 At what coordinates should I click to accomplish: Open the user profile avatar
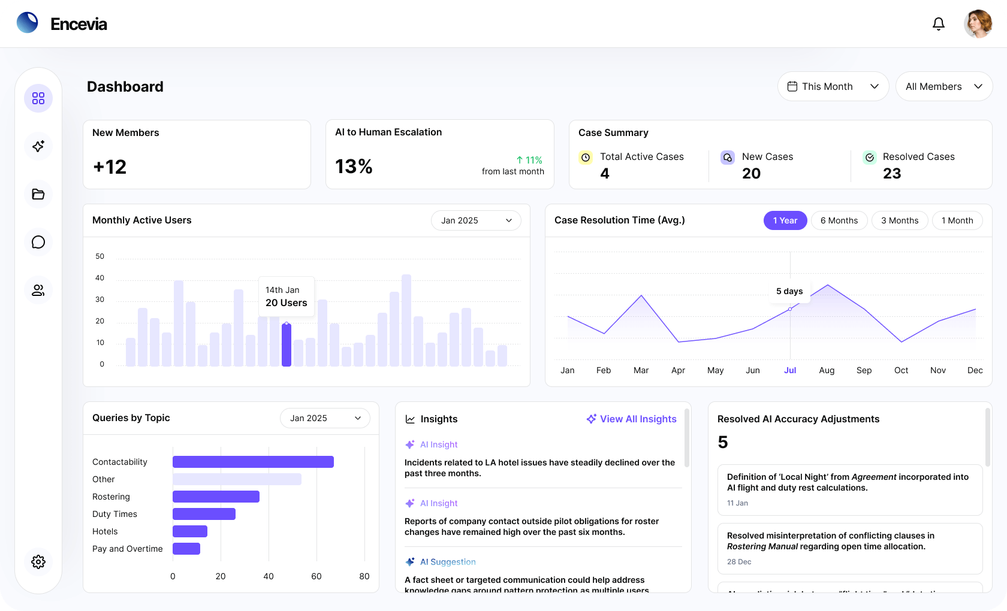coord(978,24)
